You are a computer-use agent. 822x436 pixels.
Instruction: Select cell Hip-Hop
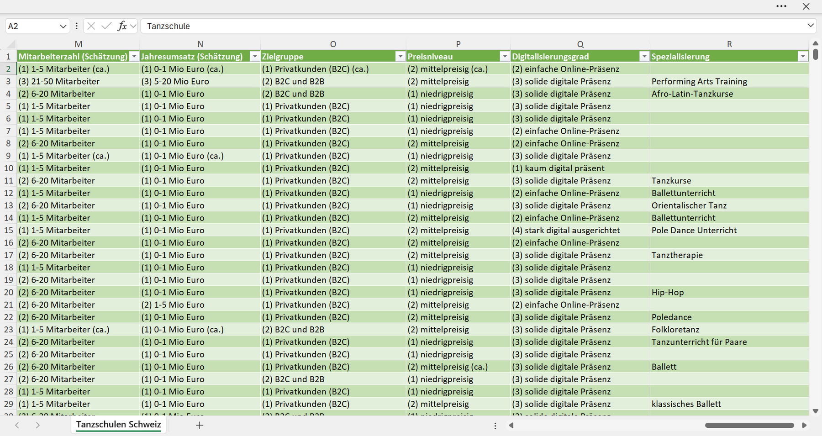(729, 292)
